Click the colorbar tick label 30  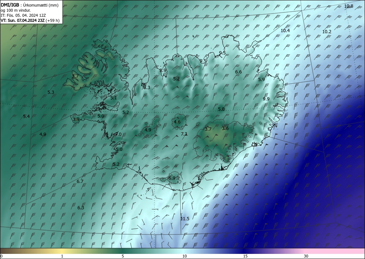click(306, 256)
